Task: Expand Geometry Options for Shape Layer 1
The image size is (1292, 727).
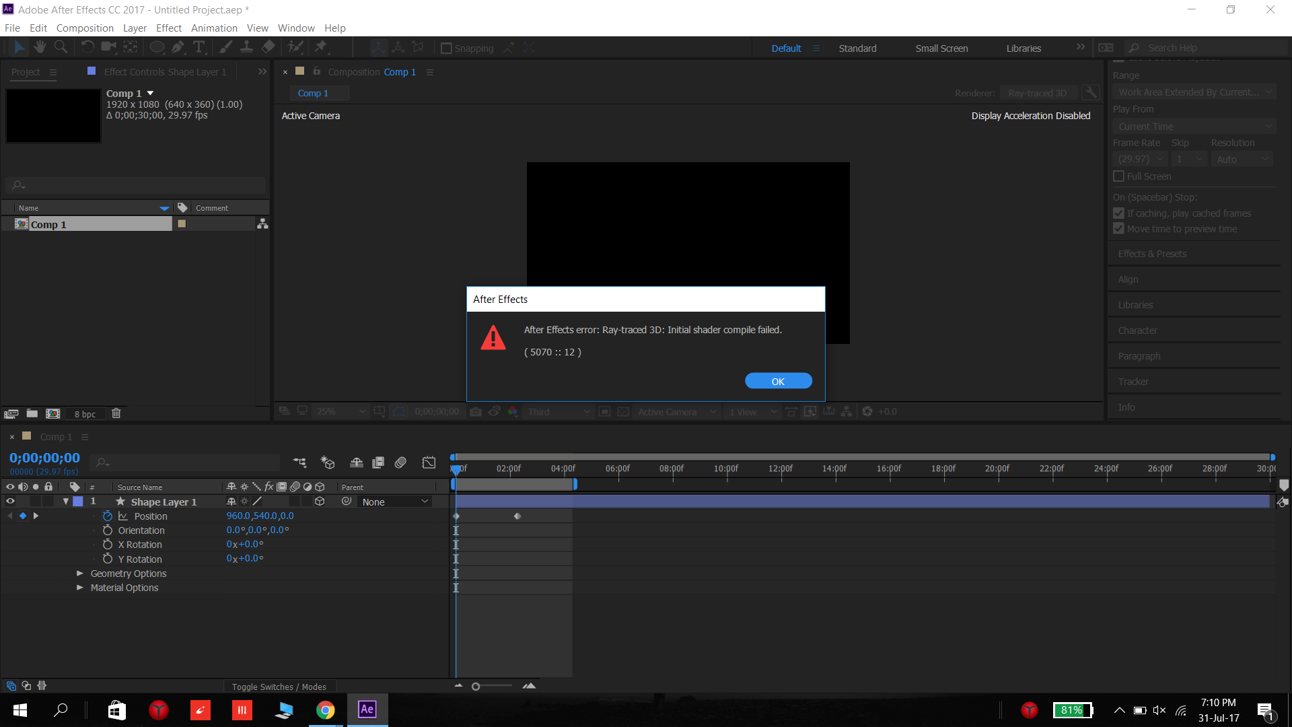Action: point(79,574)
